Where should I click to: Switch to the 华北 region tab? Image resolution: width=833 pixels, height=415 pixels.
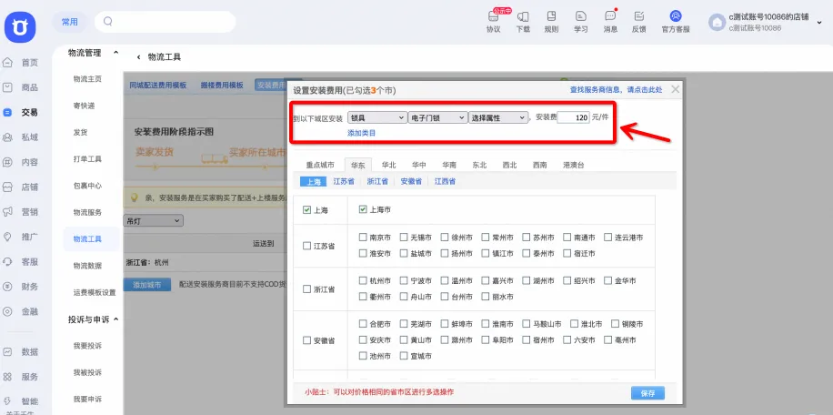388,166
